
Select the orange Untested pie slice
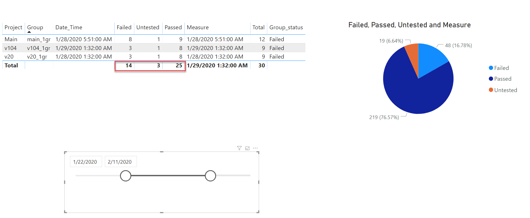414,55
